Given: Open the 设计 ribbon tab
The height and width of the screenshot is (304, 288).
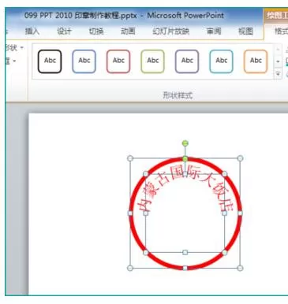Looking at the screenshot, I should pos(64,32).
